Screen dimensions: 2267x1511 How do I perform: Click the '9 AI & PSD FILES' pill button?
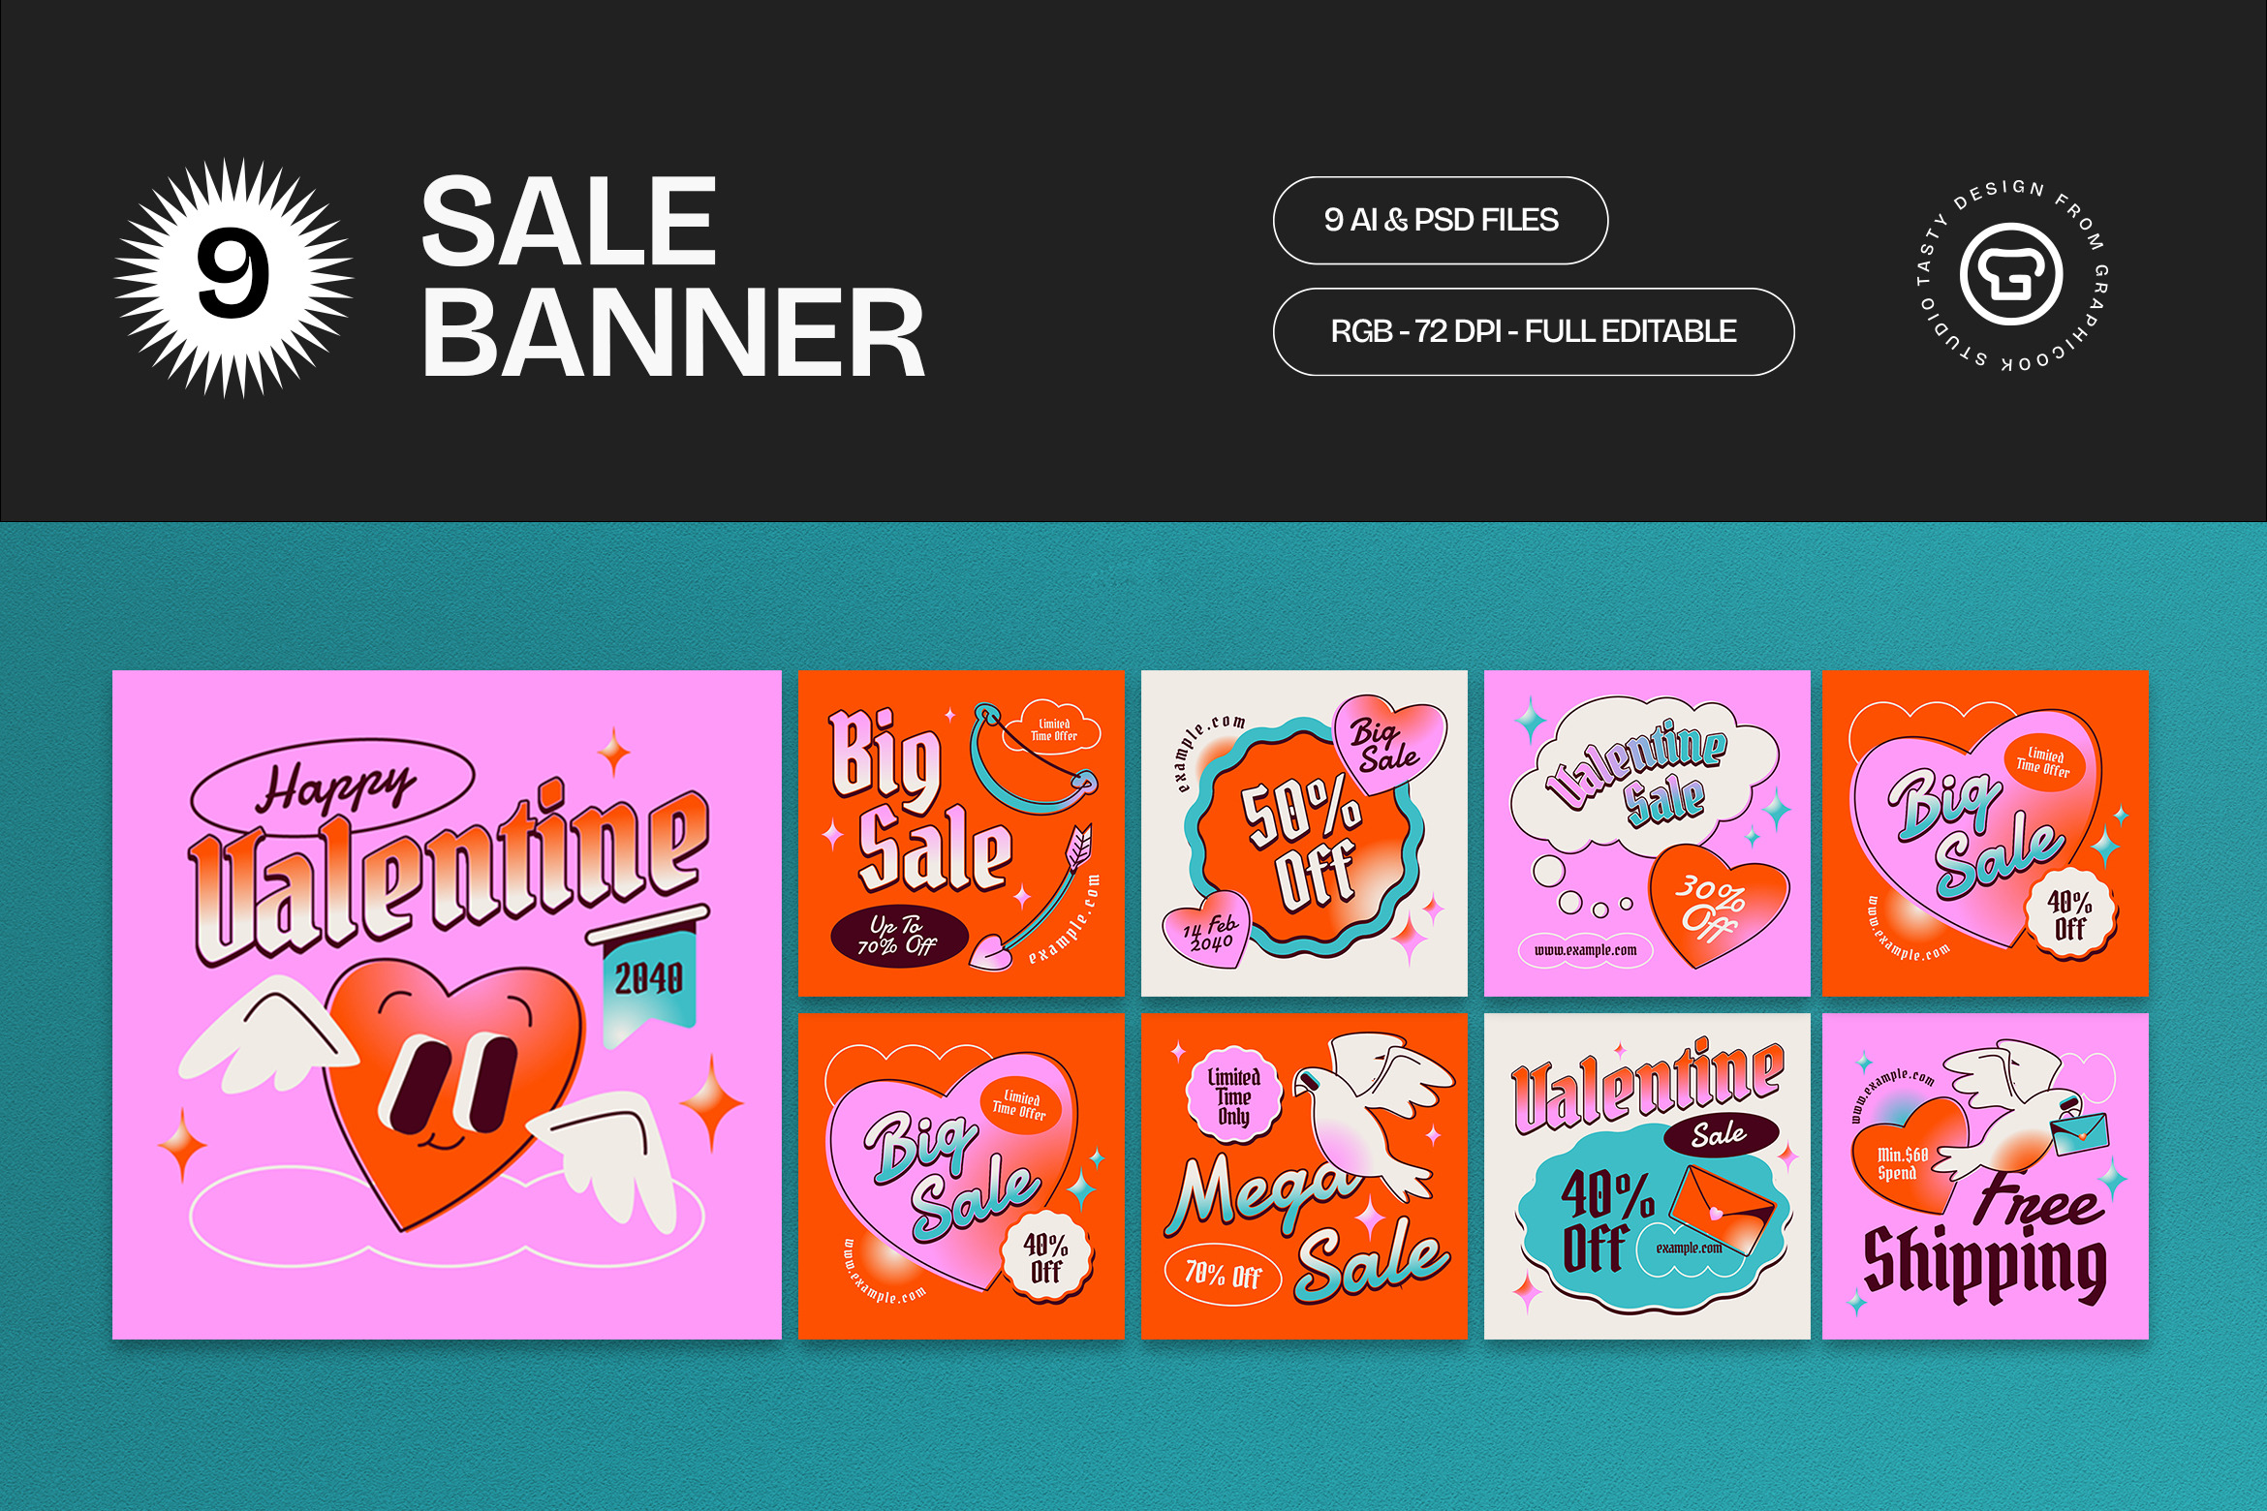coord(1441,220)
